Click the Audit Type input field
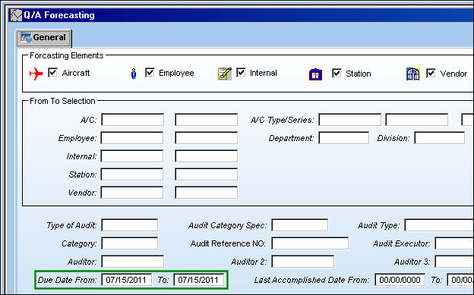Viewport: 474px width, 295px height. point(439,225)
